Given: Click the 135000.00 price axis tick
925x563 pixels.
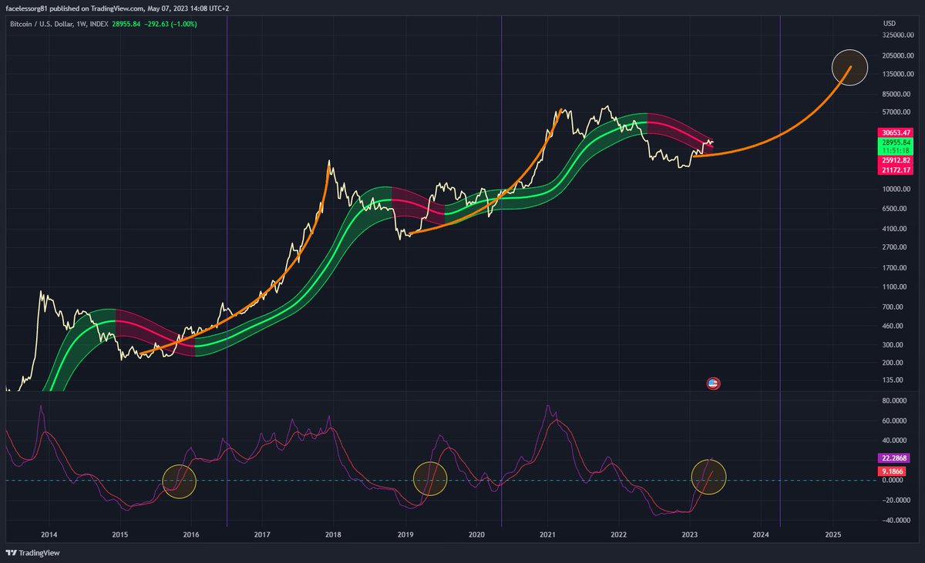Looking at the screenshot, I should coord(899,75).
